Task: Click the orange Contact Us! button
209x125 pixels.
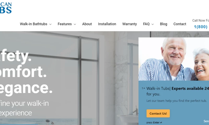Action: tap(158, 114)
